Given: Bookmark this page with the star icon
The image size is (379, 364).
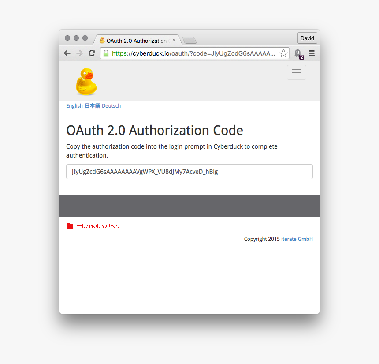Looking at the screenshot, I should point(283,53).
